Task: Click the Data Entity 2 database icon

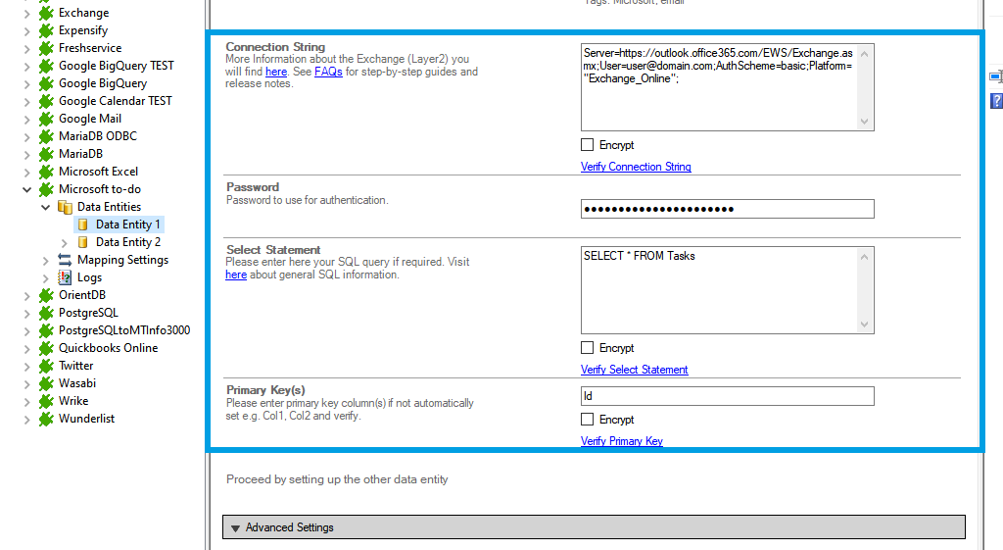Action: coord(82,242)
